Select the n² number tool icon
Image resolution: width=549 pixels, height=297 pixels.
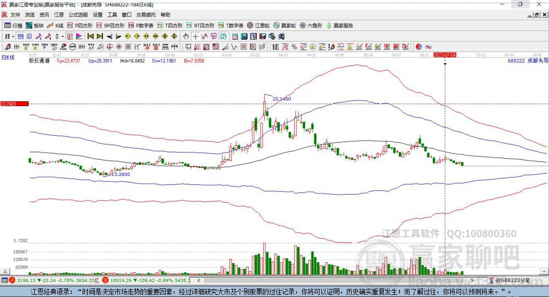(x=91, y=47)
